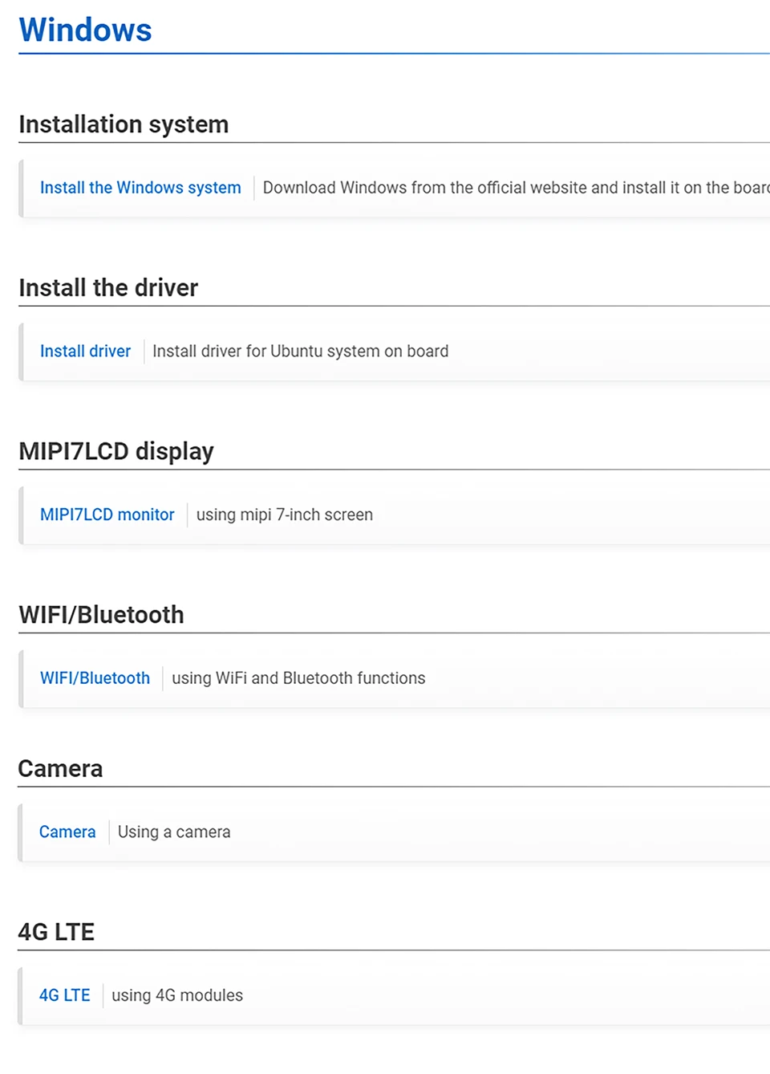The width and height of the screenshot is (770, 1074).
Task: Click the blue 'Windows' page title
Action: pos(85,30)
